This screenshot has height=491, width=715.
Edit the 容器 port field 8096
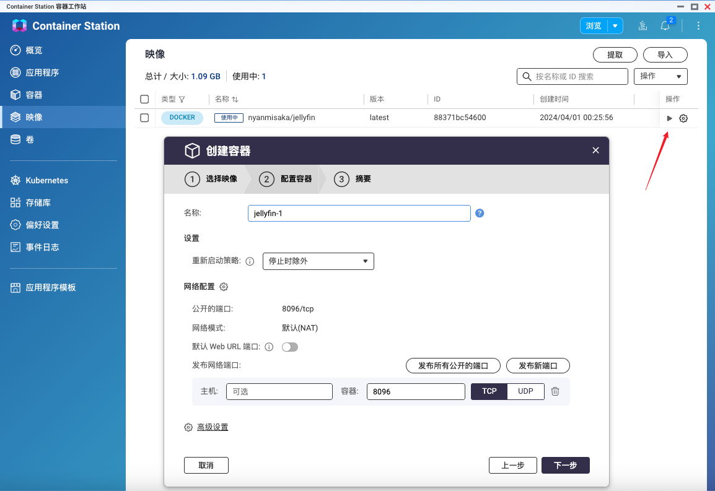coord(416,391)
